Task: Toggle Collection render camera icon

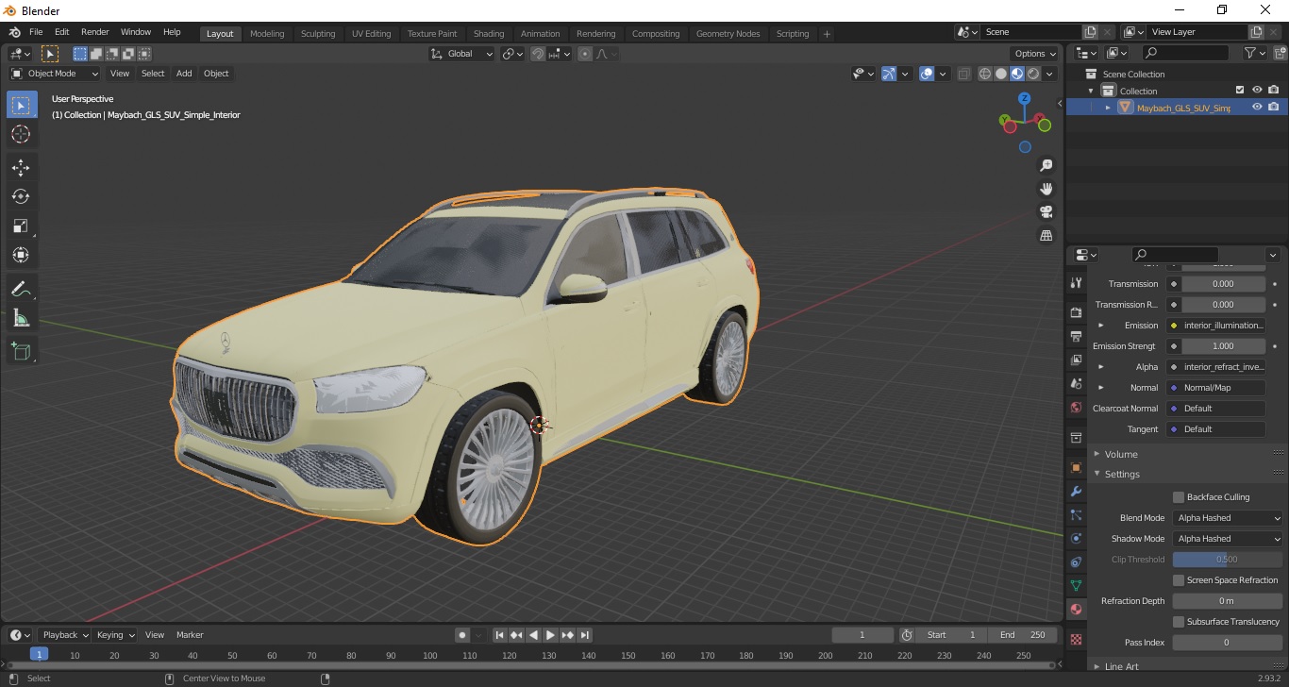Action: click(x=1274, y=91)
